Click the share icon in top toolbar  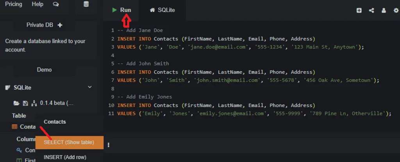(x=371, y=11)
